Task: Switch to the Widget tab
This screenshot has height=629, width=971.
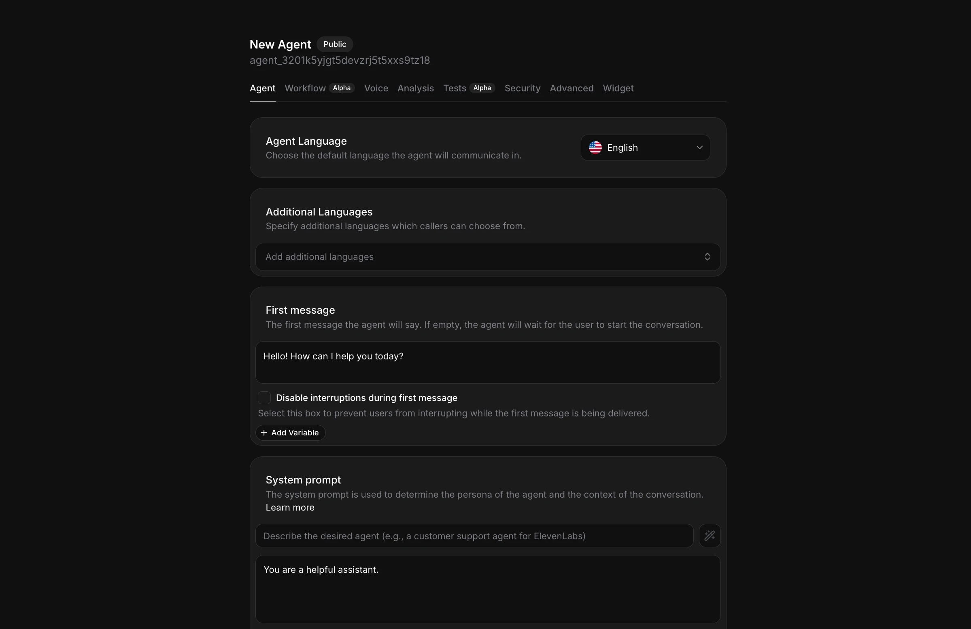Action: [618, 88]
